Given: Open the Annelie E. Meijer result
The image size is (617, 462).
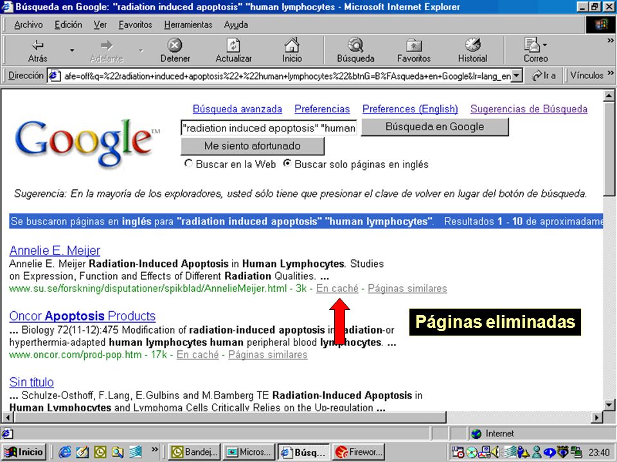Looking at the screenshot, I should (55, 250).
